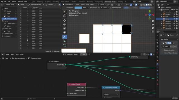This screenshot has width=179, height=100.
Task: Open the Object Mode dropdown
Action: pyautogui.click(x=69, y=5)
